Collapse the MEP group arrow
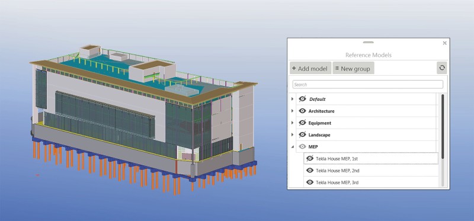The height and width of the screenshot is (221, 474). (292, 147)
